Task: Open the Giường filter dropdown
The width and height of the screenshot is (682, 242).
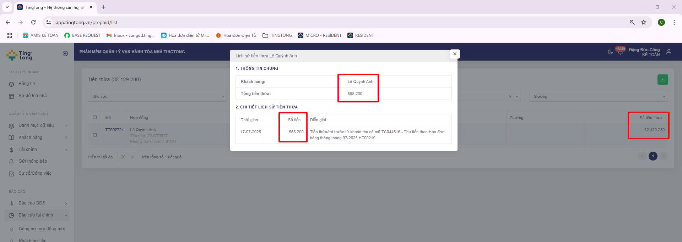Action: click(598, 96)
